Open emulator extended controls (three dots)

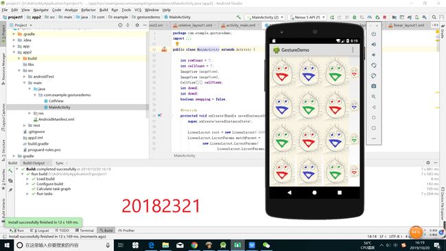[374, 139]
